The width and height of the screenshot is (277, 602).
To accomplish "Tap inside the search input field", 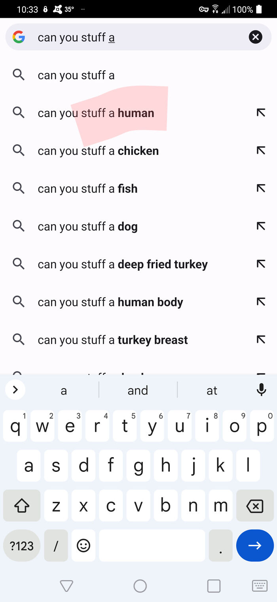I will (x=119, y=37).
